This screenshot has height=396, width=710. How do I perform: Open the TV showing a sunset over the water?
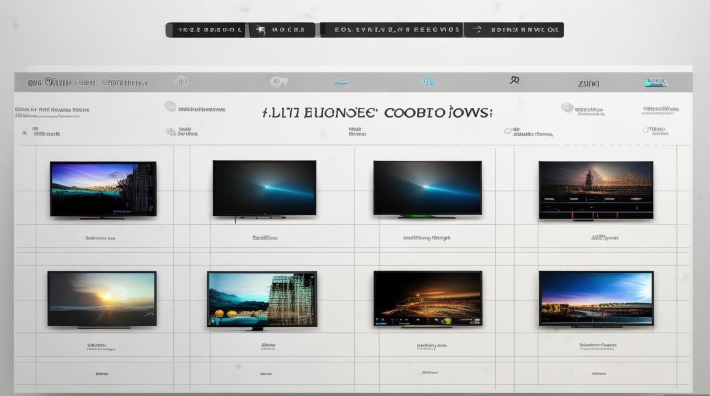(x=102, y=299)
